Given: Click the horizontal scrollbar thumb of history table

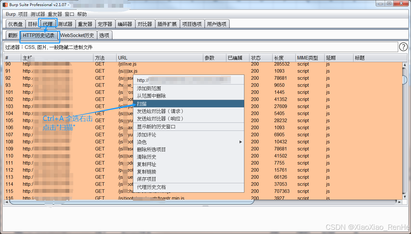Looking at the screenshot, I should (x=132, y=202).
